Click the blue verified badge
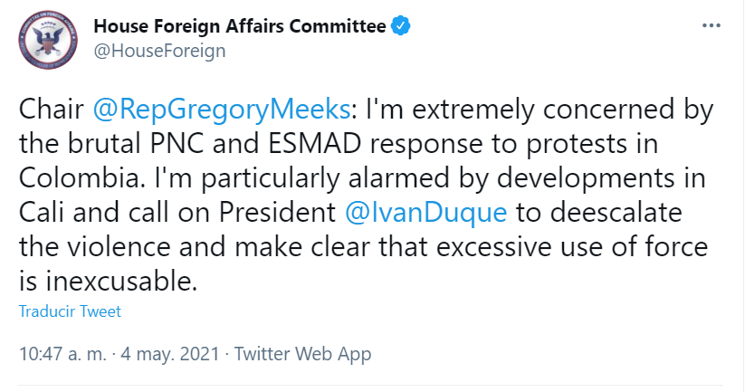The image size is (745, 392). (400, 25)
